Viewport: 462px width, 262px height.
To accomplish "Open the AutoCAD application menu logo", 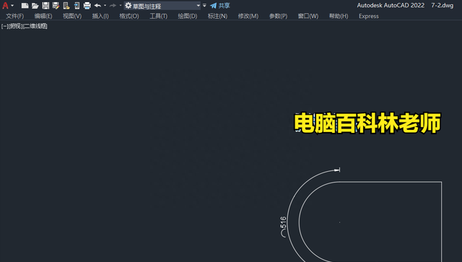I will tap(5, 5).
